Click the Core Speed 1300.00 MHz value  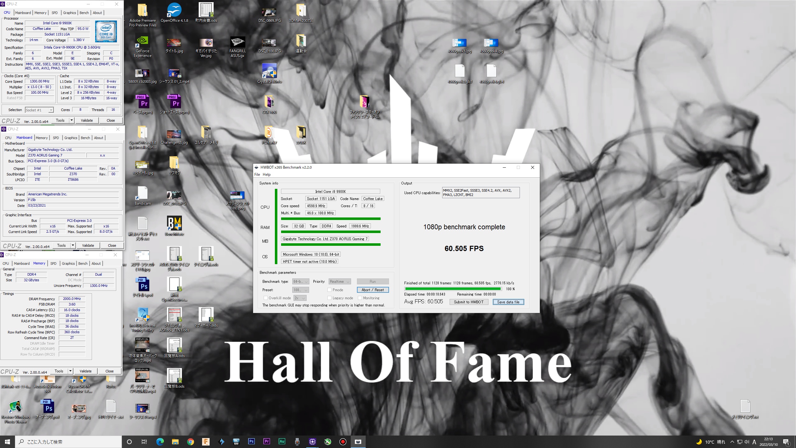pyautogui.click(x=39, y=81)
